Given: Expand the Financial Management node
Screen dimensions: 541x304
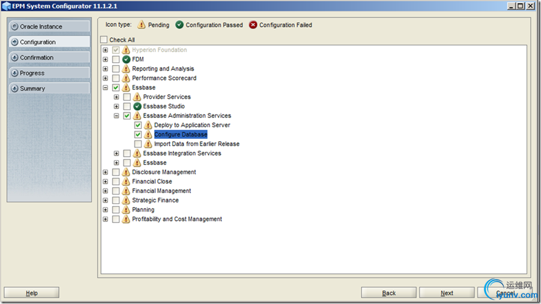Looking at the screenshot, I should (x=106, y=191).
